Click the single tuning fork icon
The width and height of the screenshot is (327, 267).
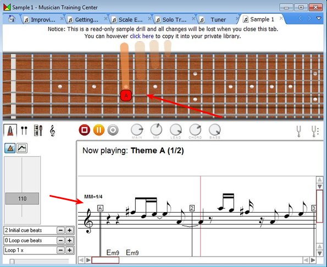click(x=298, y=131)
